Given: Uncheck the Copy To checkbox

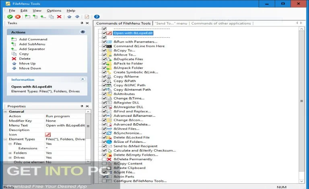Looking at the screenshot, I should click(x=104, y=51).
